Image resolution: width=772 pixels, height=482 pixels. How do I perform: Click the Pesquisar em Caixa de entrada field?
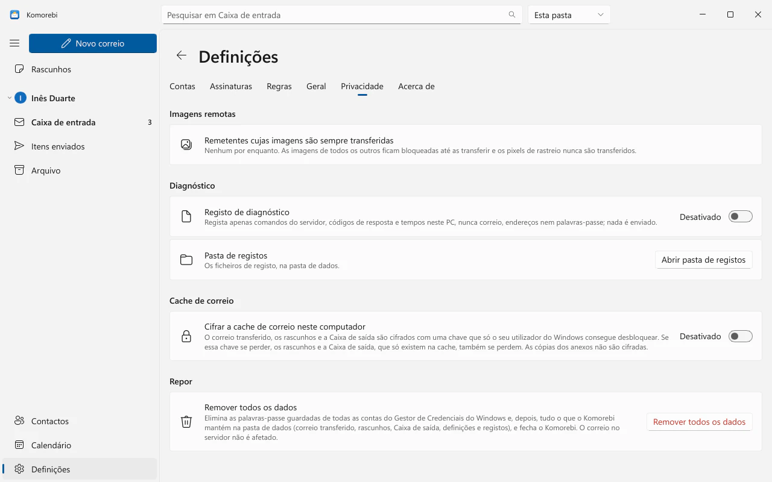[x=341, y=15]
